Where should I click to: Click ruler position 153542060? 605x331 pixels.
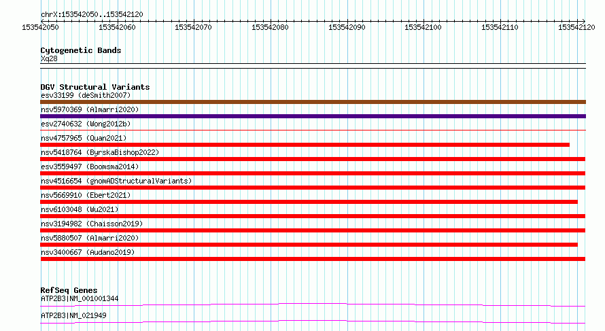coord(117,27)
